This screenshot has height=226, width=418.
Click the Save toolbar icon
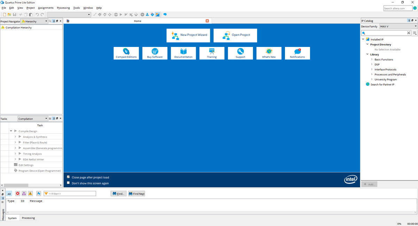(15, 15)
